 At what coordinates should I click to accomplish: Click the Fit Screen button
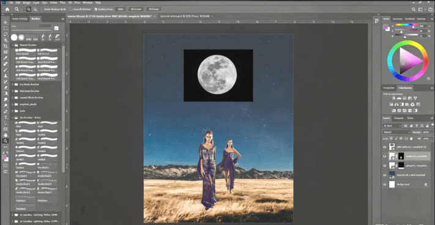[x=136, y=9]
